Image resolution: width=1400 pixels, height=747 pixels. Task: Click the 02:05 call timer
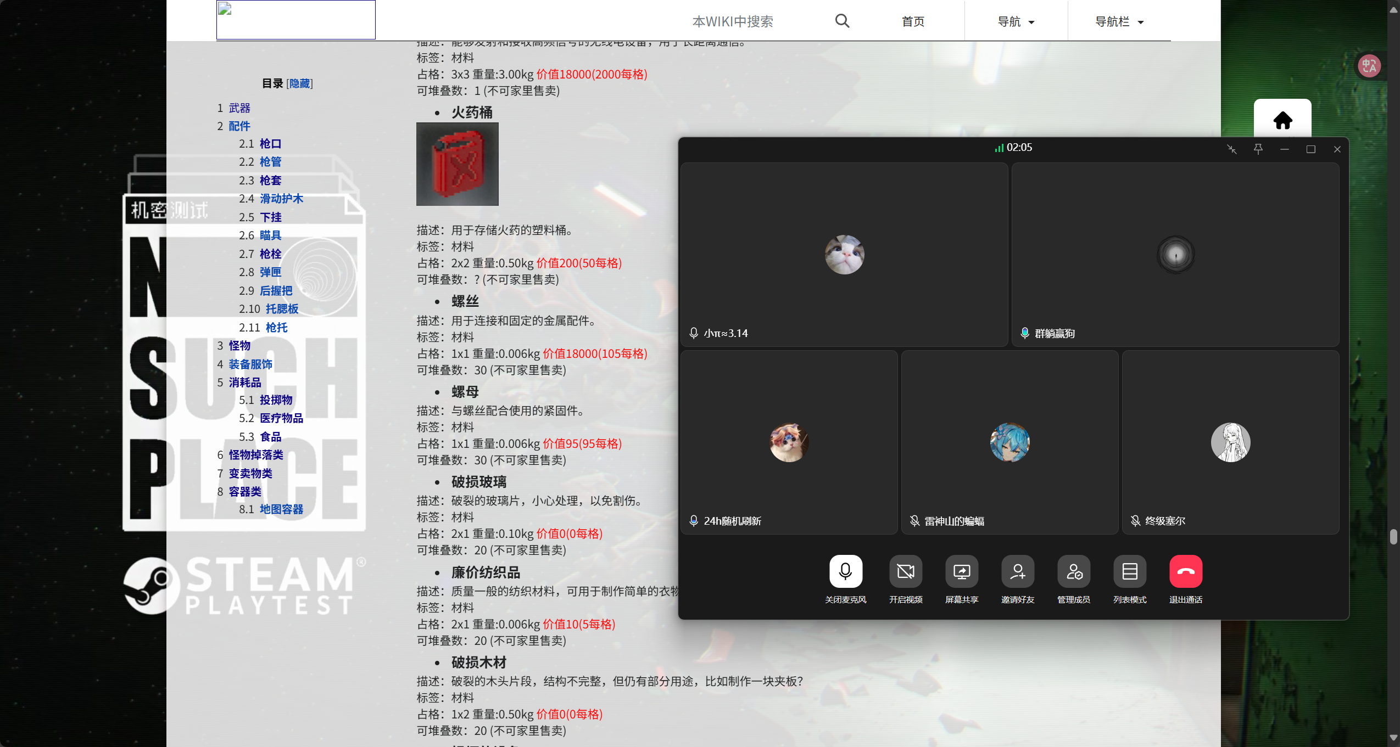tap(1019, 148)
